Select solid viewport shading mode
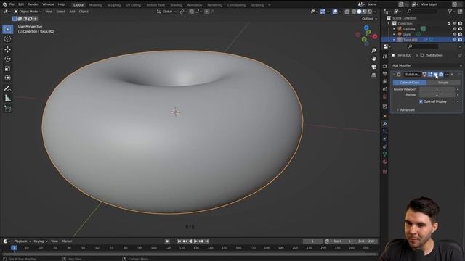The image size is (465, 261). pos(359,12)
